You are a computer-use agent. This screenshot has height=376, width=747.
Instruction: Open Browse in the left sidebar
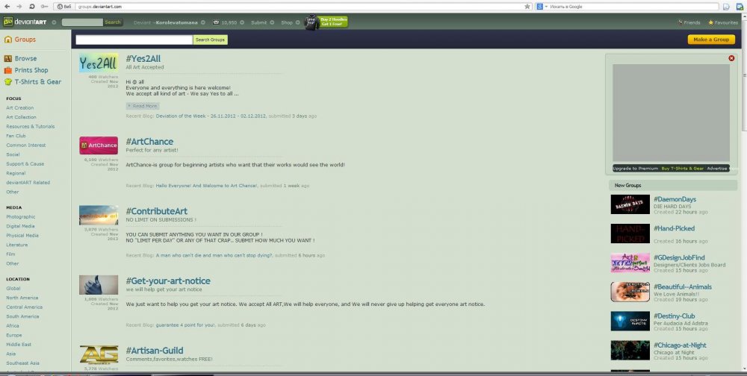tap(20, 58)
